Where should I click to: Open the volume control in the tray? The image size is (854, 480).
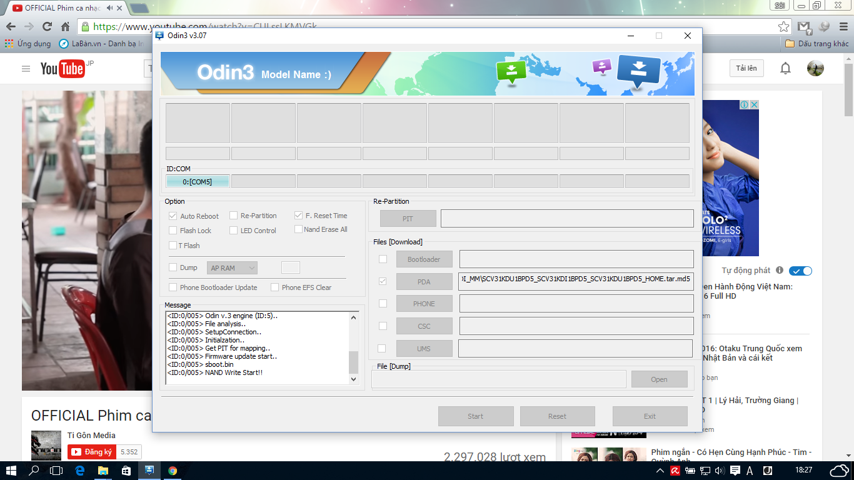point(720,471)
